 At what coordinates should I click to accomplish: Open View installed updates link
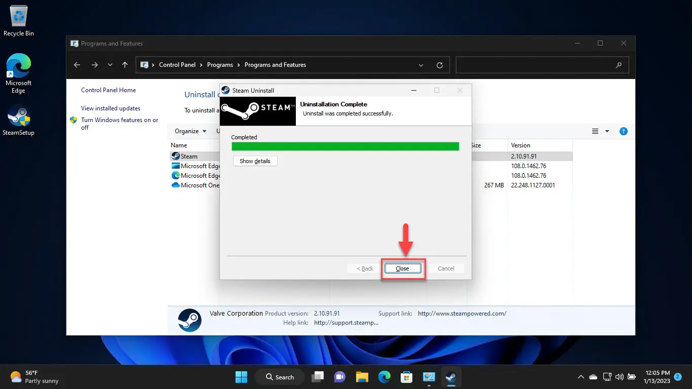(x=110, y=108)
